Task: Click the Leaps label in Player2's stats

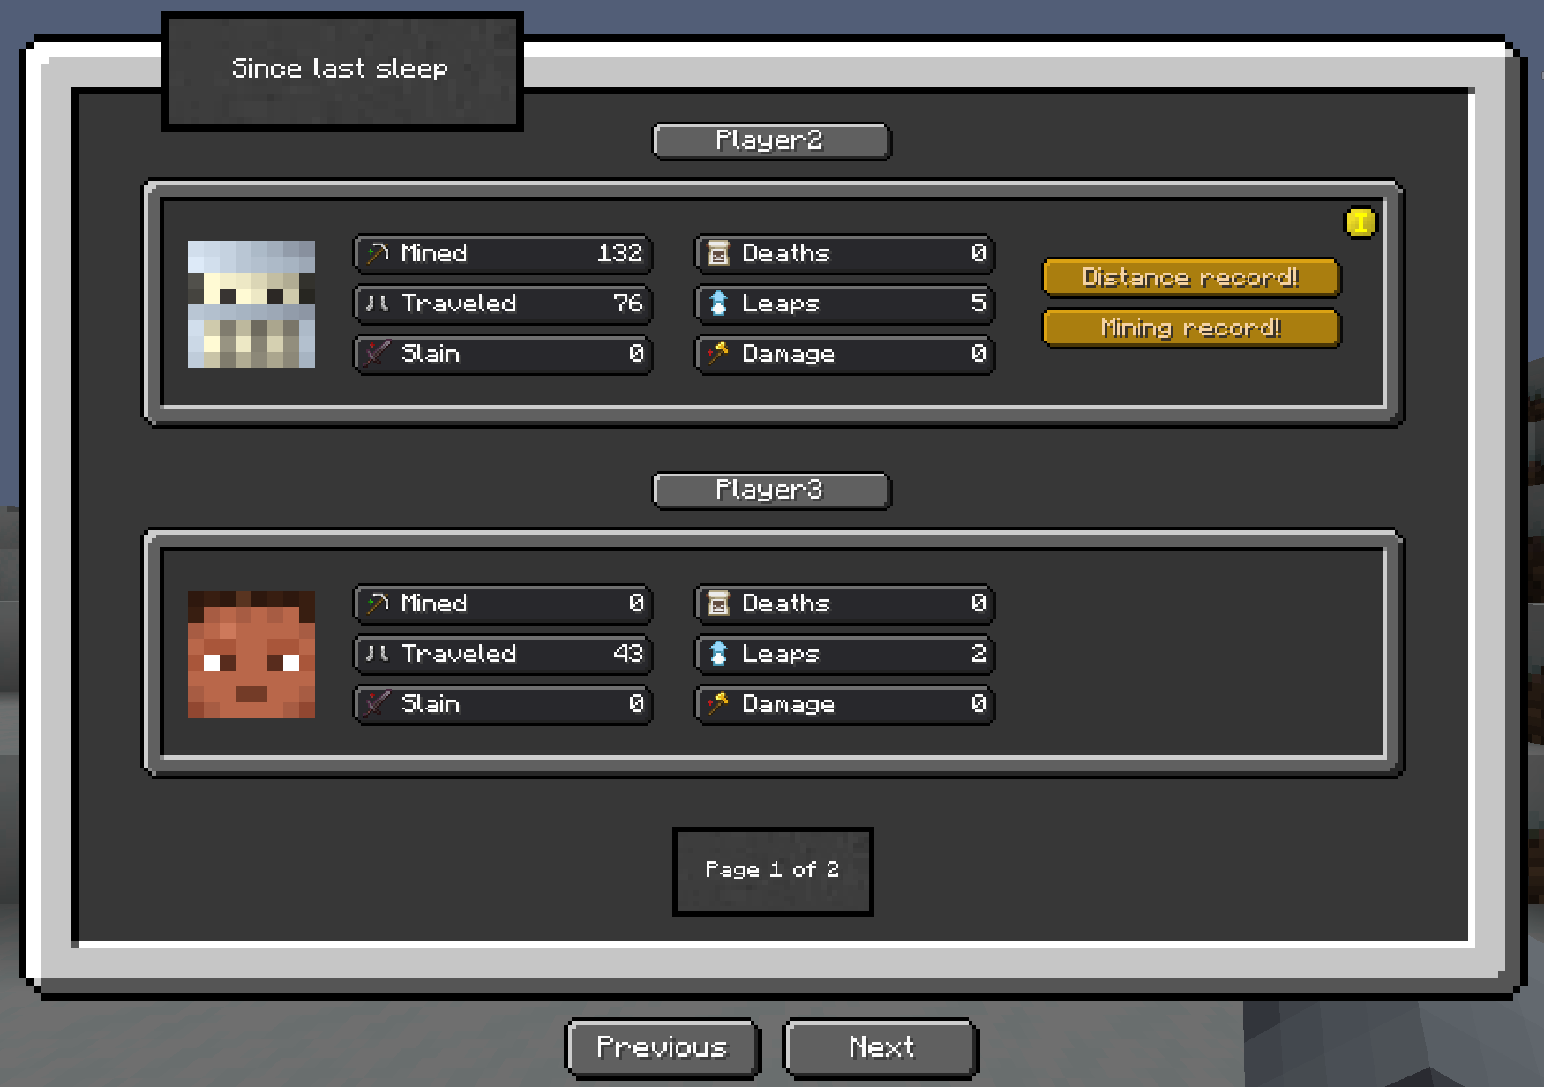Action: click(x=781, y=304)
